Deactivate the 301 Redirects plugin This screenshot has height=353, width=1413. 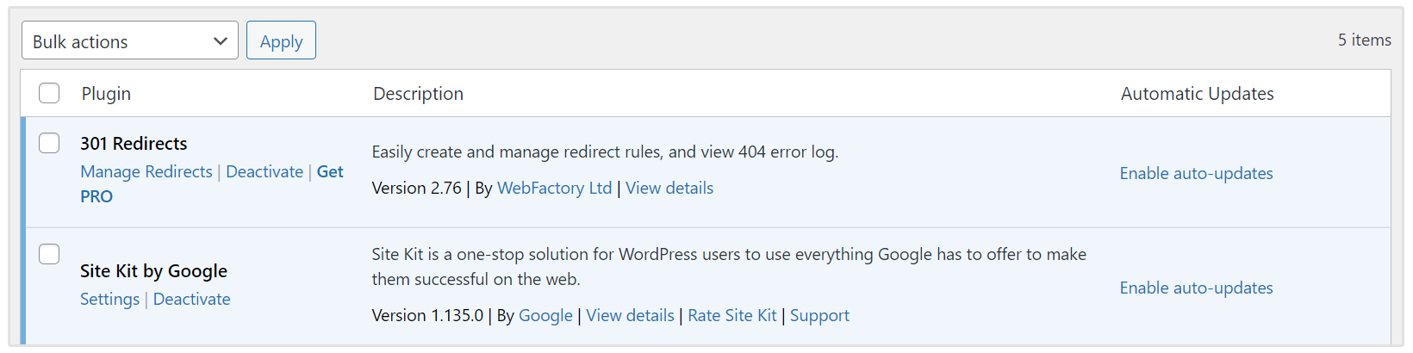tap(265, 171)
